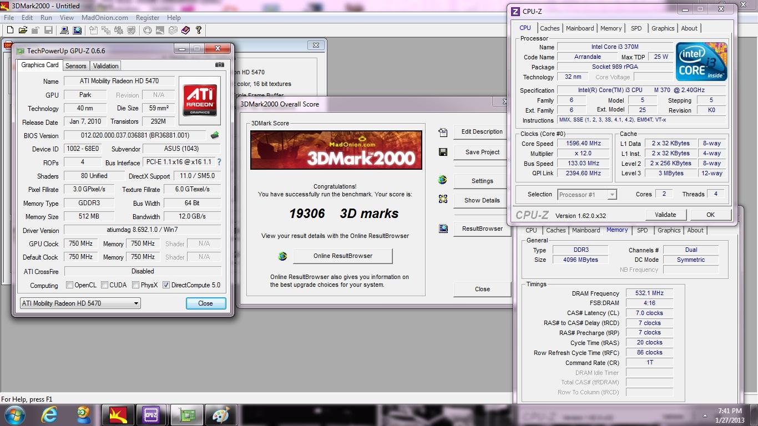Switch to the GPU-Z Validation tab
The height and width of the screenshot is (426, 758).
105,66
